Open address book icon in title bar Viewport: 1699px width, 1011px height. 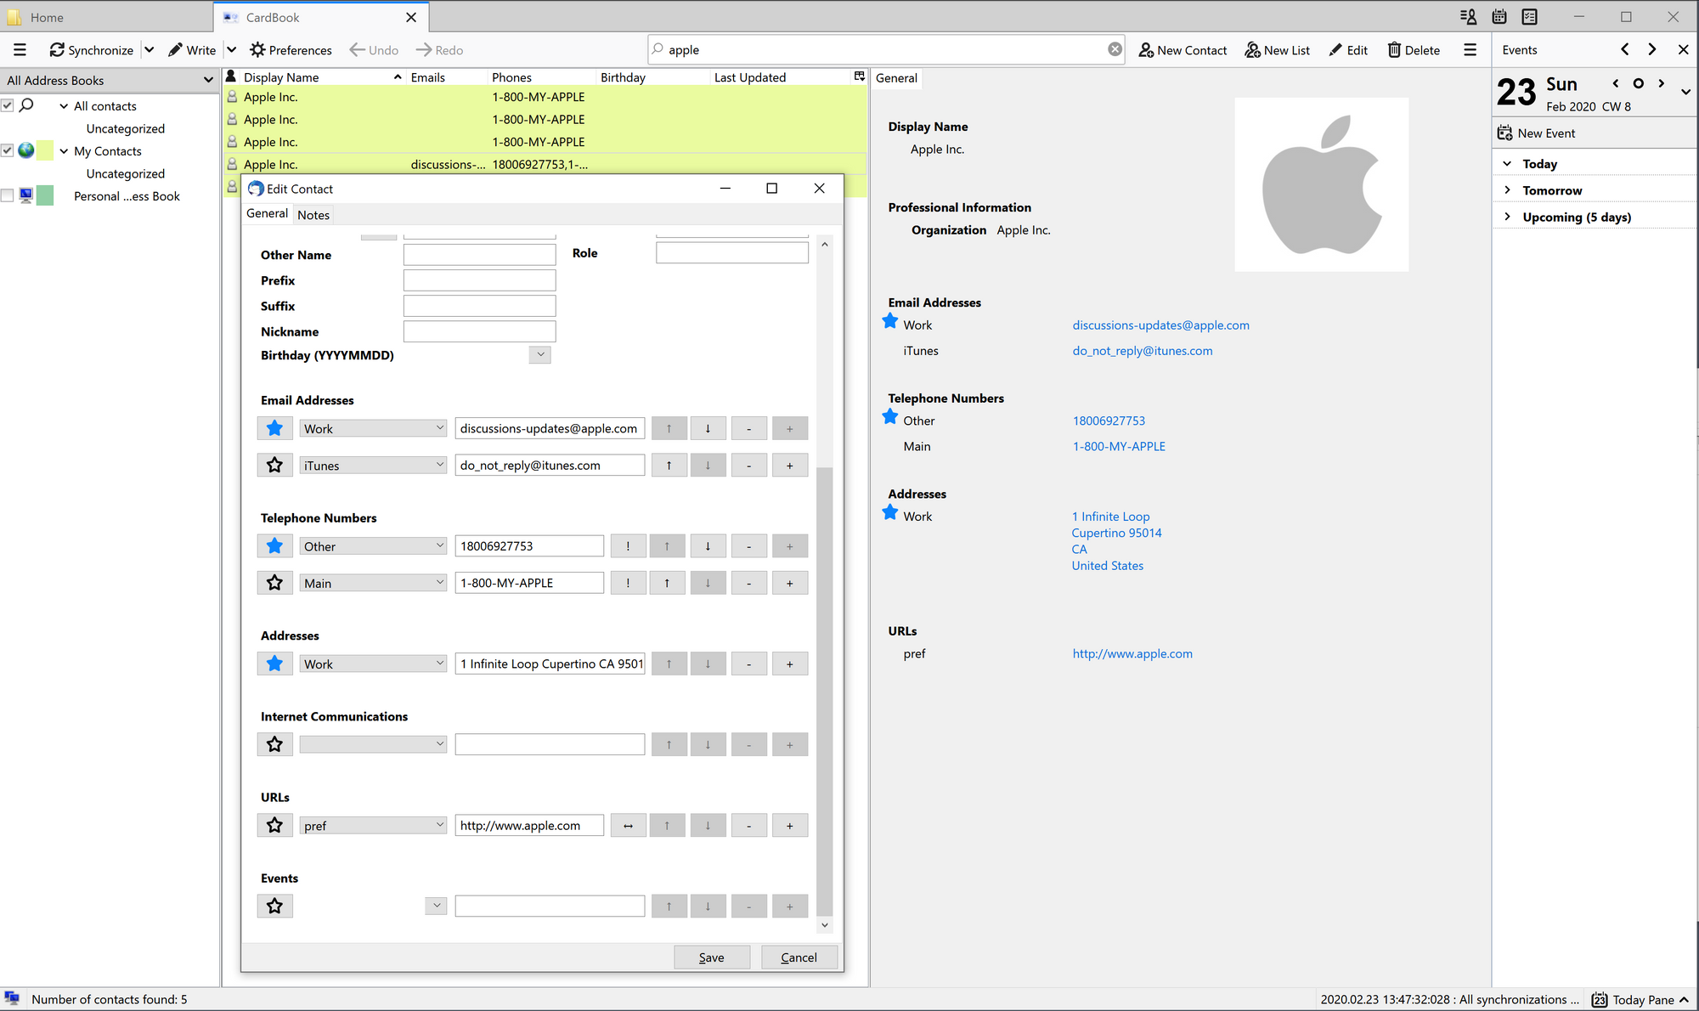pyautogui.click(x=1468, y=17)
